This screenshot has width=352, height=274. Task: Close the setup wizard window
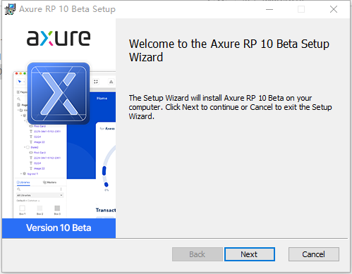[334, 9]
